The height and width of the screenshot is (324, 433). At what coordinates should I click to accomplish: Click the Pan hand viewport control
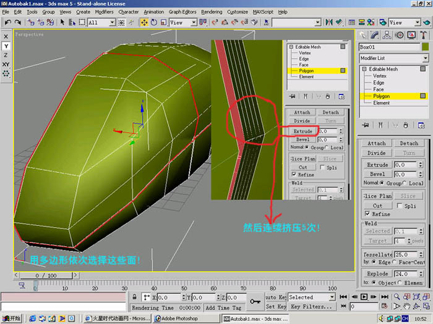click(407, 306)
